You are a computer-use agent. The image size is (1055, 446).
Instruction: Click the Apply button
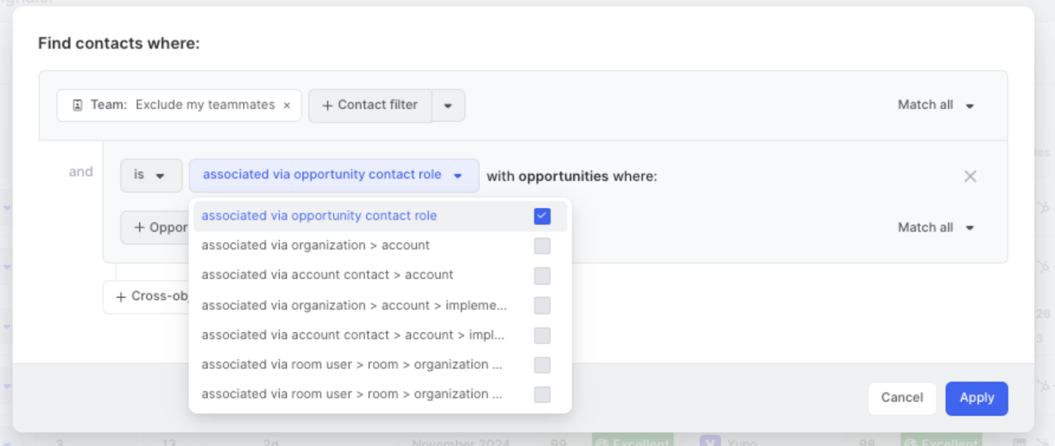[x=976, y=398]
